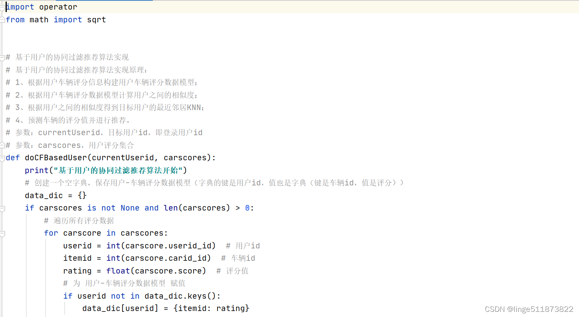Image resolution: width=579 pixels, height=317 pixels.
Task: Click 'len(carscores)' in the if condition
Action: tap(197, 208)
